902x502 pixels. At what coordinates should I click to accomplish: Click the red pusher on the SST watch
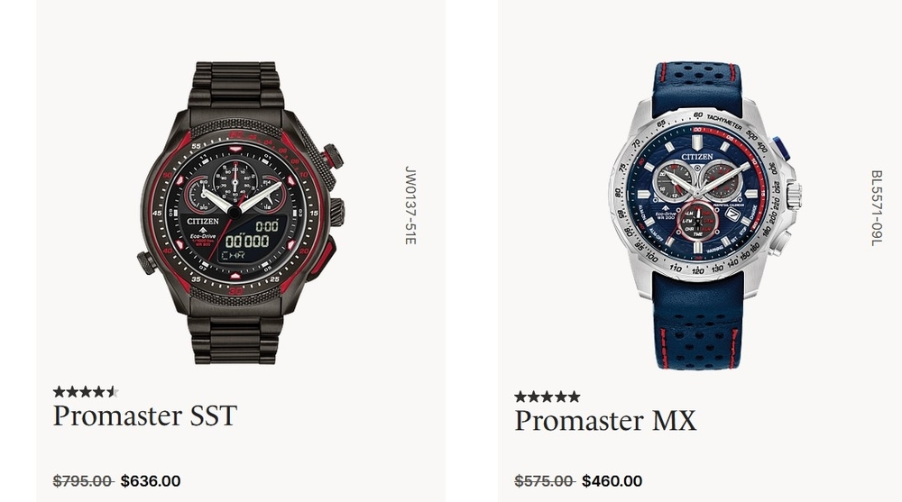click(326, 260)
